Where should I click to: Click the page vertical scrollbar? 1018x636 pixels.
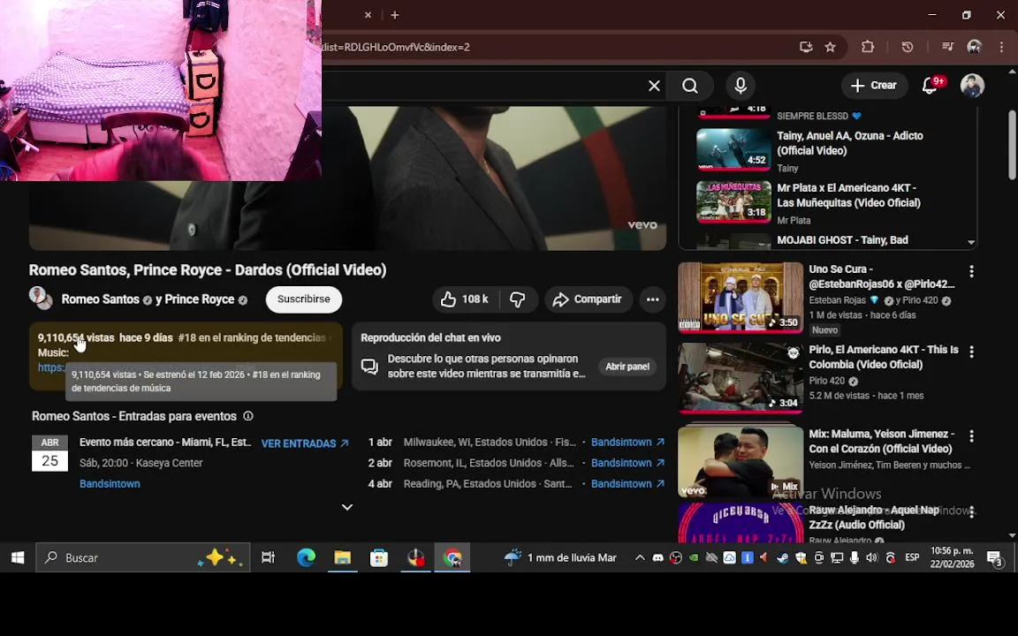(x=1012, y=146)
